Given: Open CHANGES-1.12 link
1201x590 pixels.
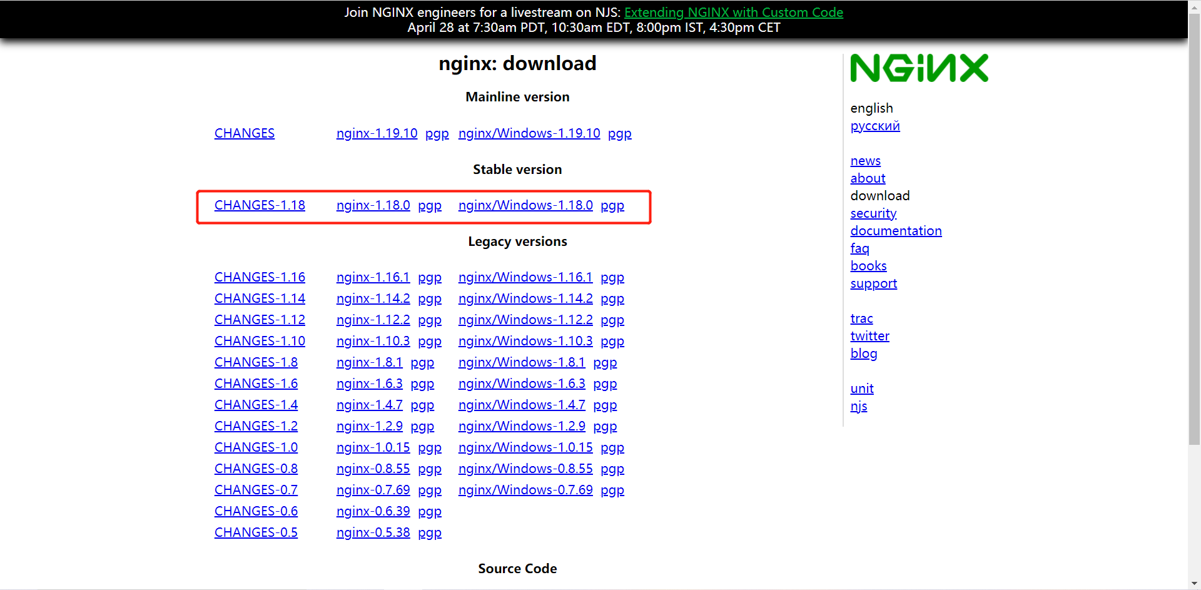Looking at the screenshot, I should point(260,320).
